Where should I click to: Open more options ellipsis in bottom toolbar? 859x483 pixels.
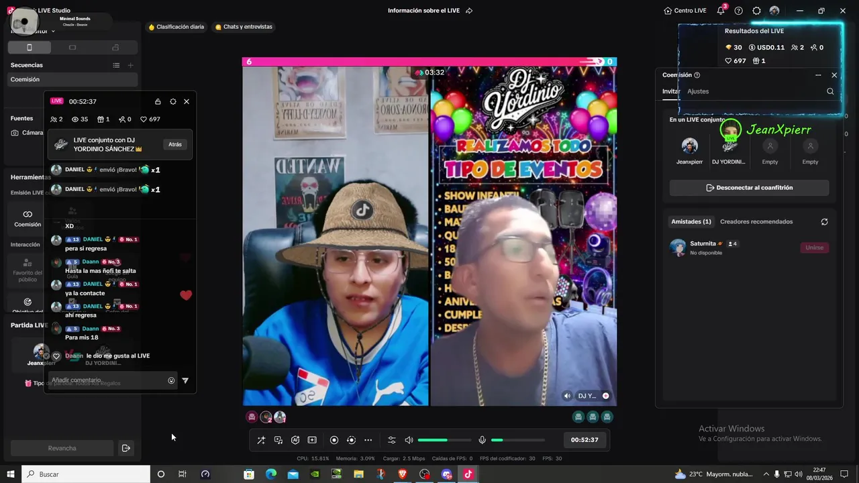368,440
